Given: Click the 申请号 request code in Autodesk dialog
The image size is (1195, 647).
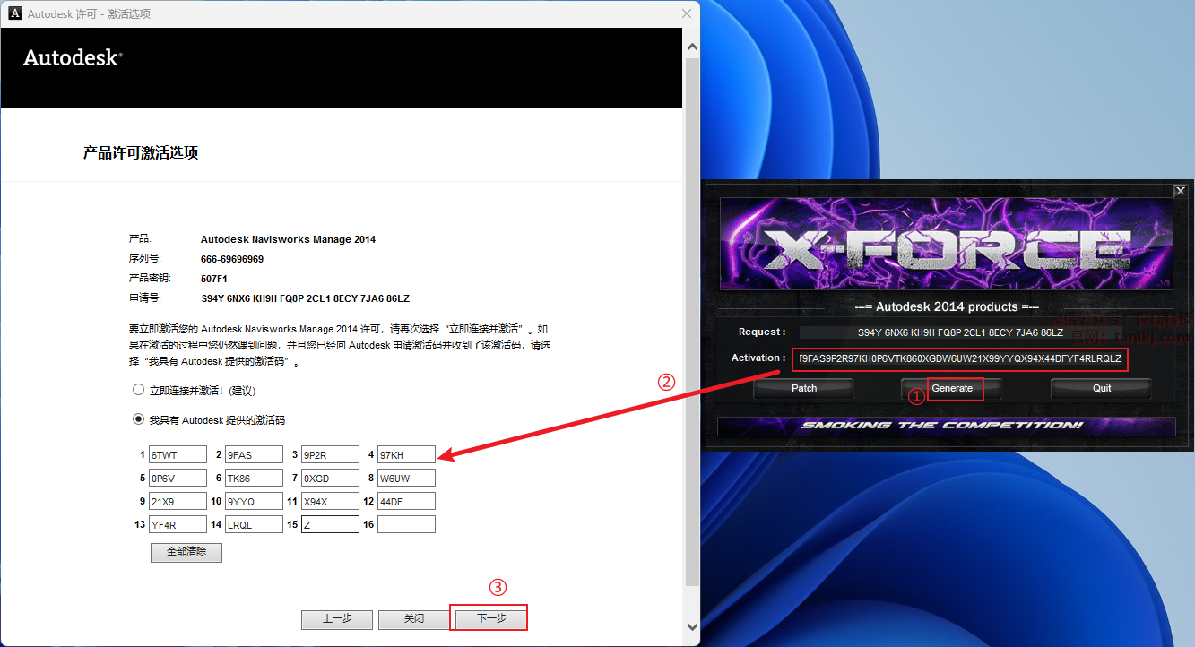Looking at the screenshot, I should click(x=305, y=298).
